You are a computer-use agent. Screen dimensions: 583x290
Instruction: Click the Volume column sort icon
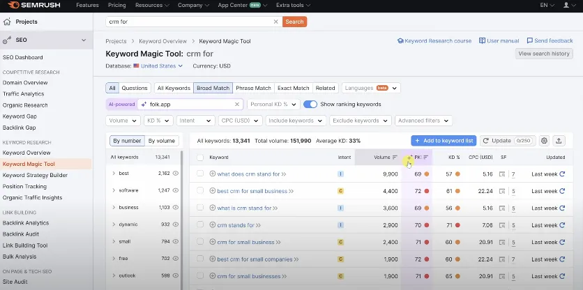(x=395, y=158)
